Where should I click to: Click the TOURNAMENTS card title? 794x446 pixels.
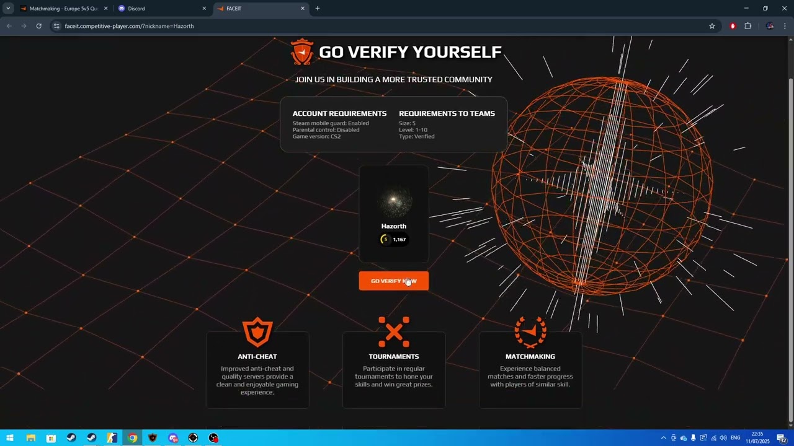(x=394, y=356)
